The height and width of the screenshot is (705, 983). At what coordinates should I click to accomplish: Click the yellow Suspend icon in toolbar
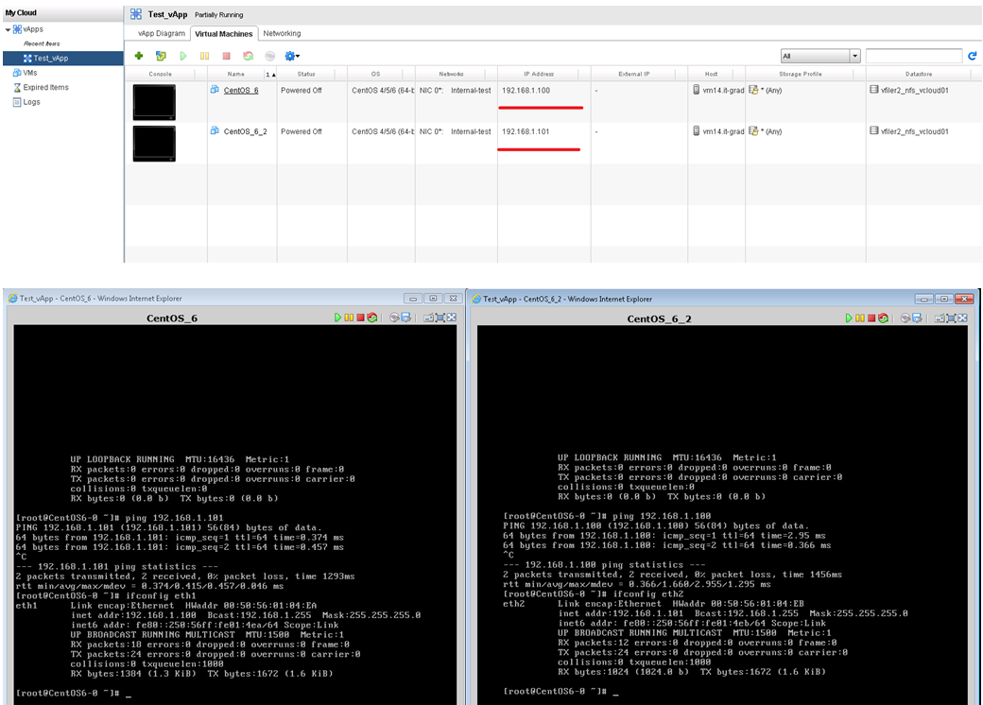204,57
